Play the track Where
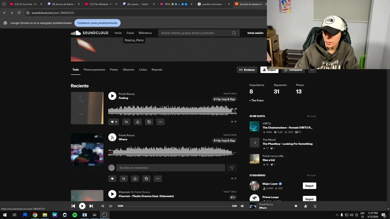The width and height of the screenshot is (390, 219). (112, 137)
